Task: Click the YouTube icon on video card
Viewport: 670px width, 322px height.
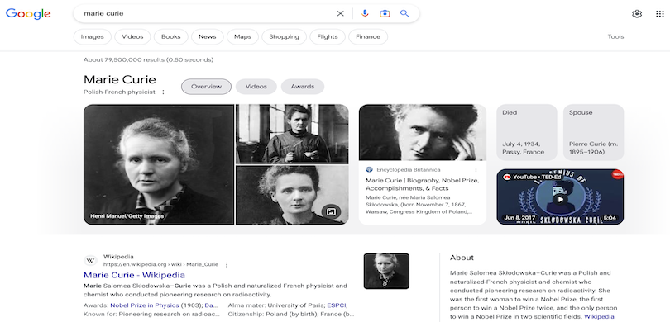Action: click(x=507, y=177)
